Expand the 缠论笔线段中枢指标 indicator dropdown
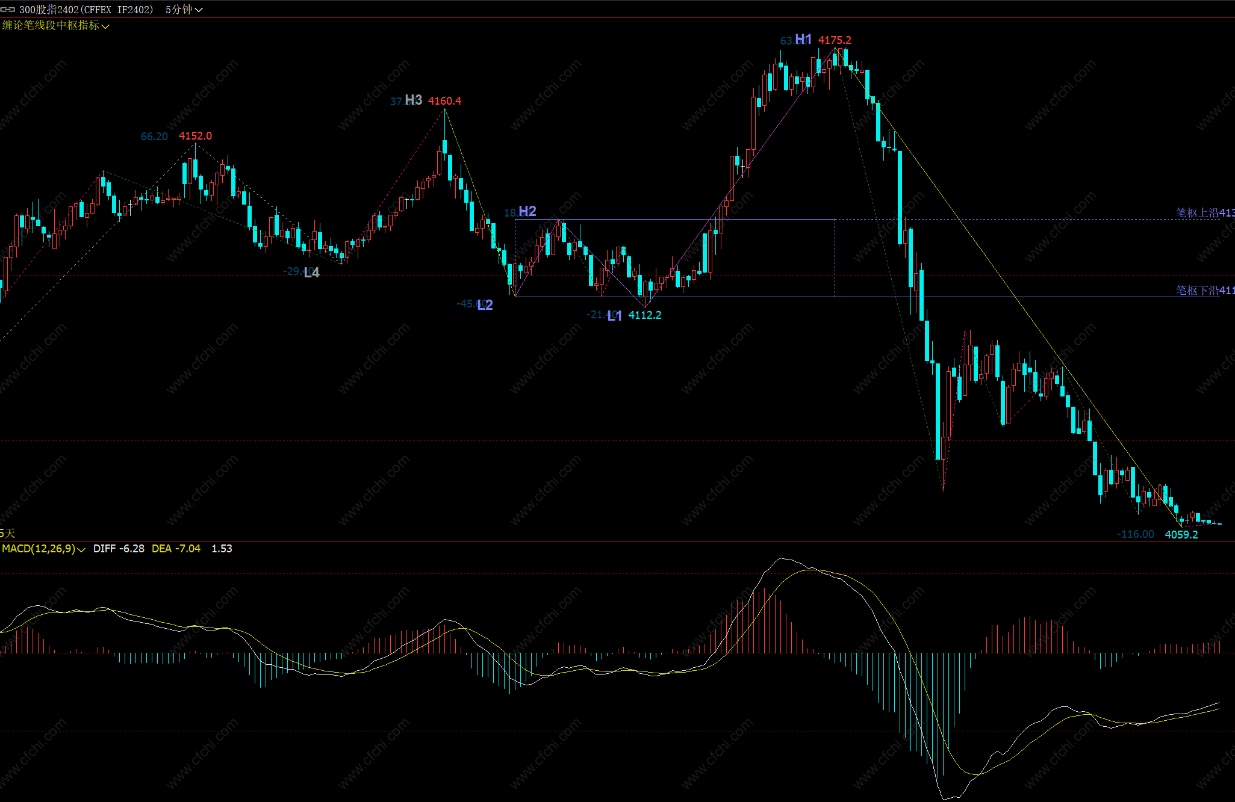Viewport: 1235px width, 802px height. click(x=55, y=25)
